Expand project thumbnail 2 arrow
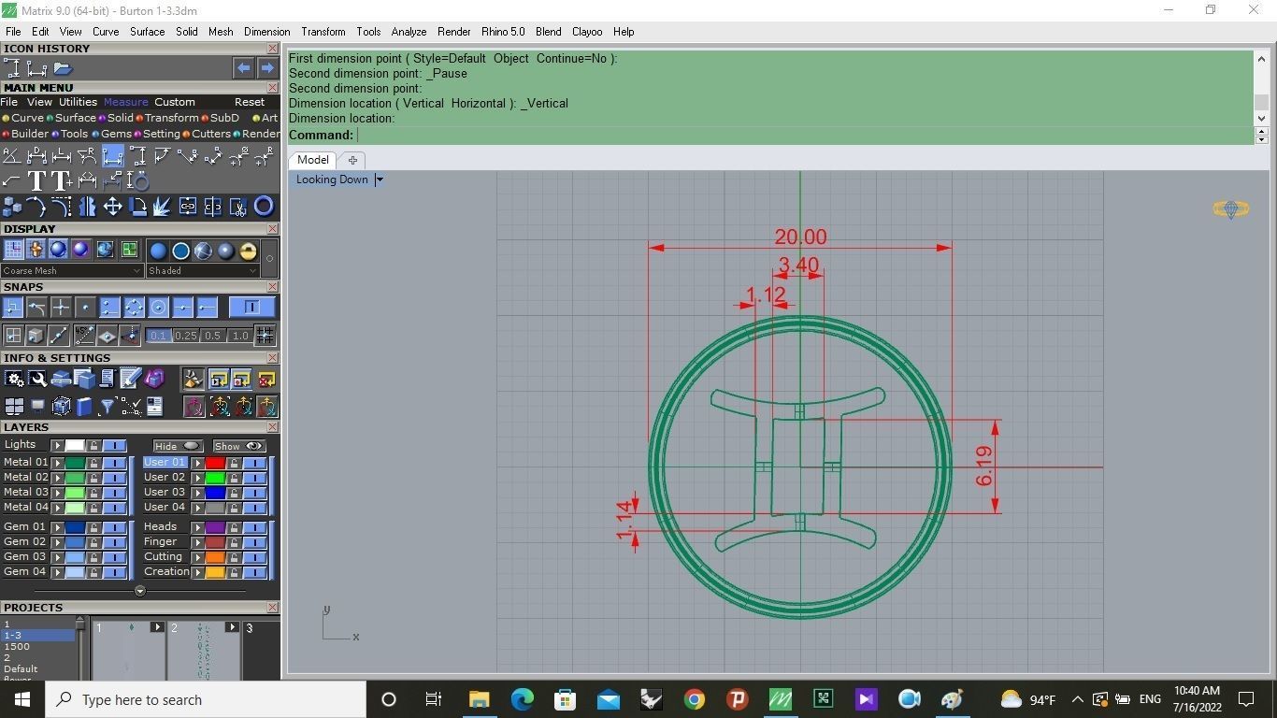 232,627
